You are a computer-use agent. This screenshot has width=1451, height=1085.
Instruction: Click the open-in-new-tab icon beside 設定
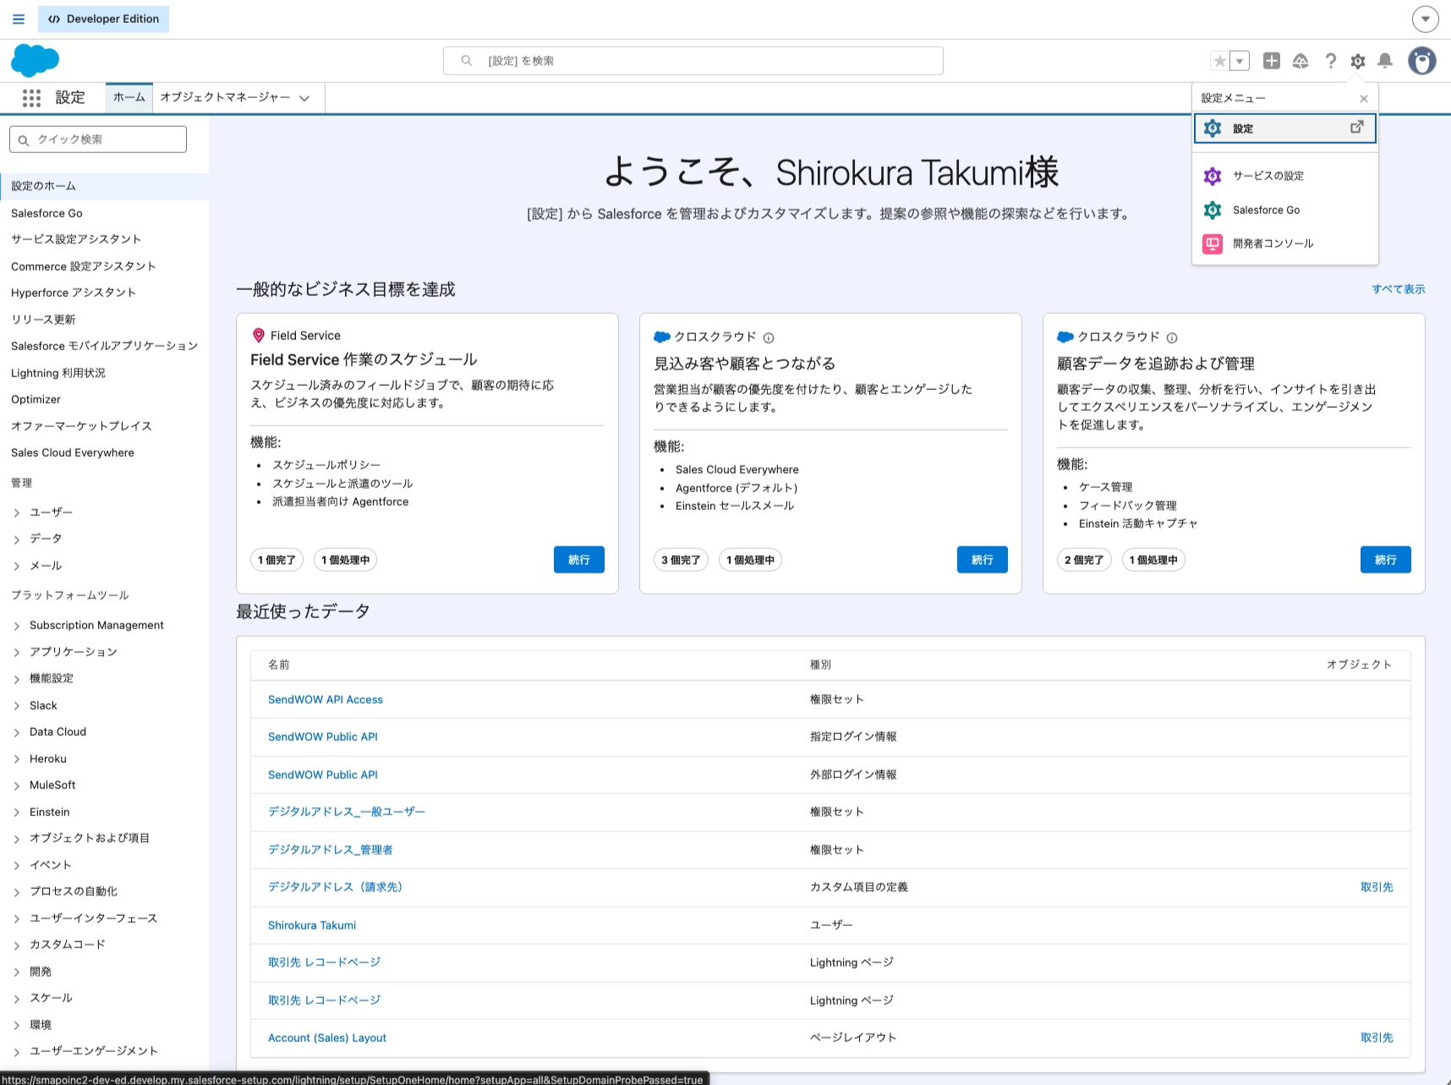1356,127
